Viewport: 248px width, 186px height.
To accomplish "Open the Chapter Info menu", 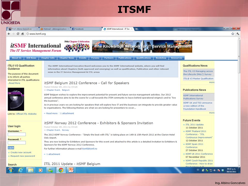I will click(x=48, y=58).
